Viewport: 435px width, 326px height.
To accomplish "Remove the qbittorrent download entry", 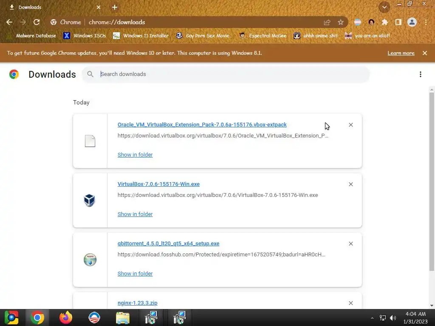I will [x=351, y=244].
